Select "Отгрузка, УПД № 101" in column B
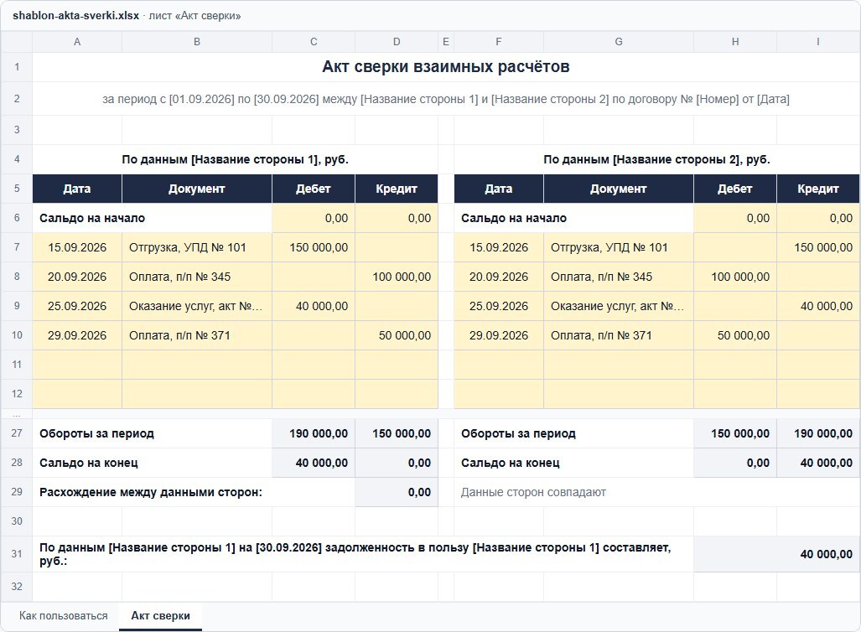Screen dimensions: 861x632 tap(187, 247)
